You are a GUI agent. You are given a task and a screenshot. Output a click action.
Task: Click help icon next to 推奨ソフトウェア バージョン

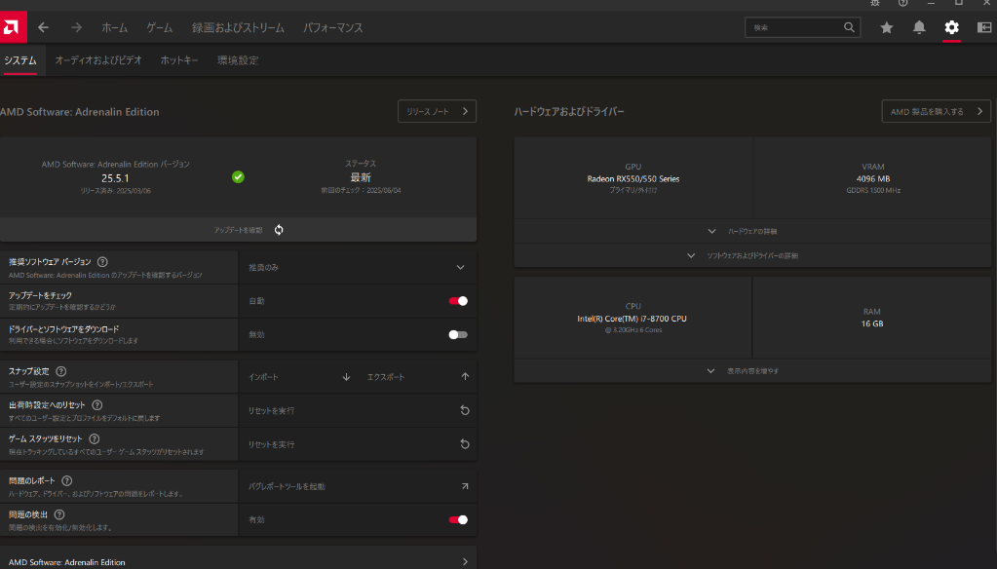pos(102,262)
